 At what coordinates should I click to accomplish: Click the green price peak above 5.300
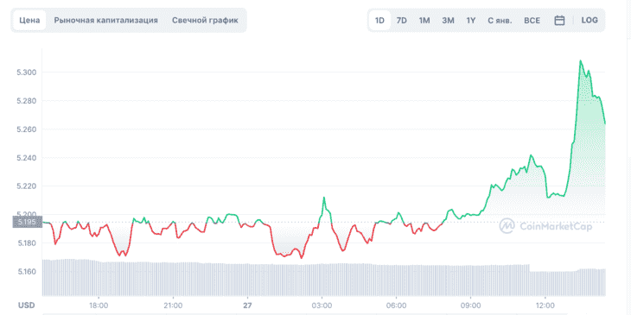pyautogui.click(x=580, y=61)
